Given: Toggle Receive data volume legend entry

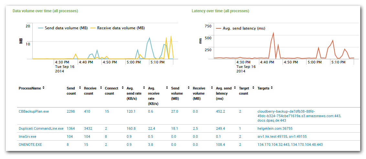Looking at the screenshot, I should (118, 28).
